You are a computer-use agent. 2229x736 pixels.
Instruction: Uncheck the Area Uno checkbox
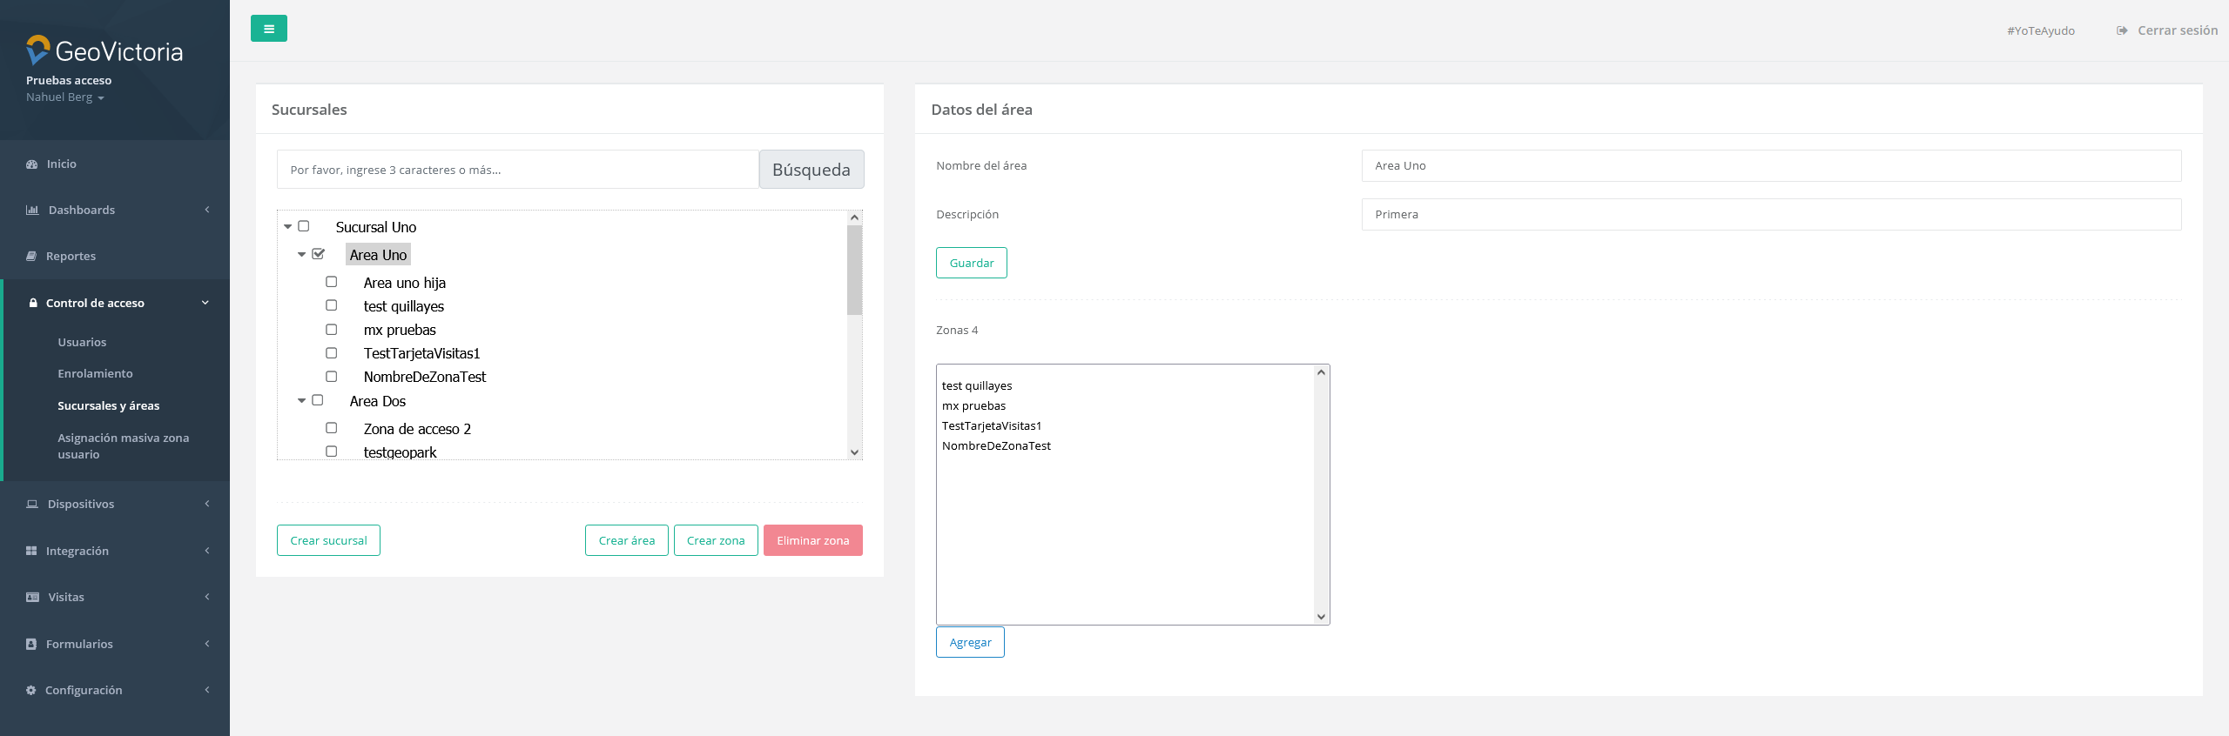(318, 254)
